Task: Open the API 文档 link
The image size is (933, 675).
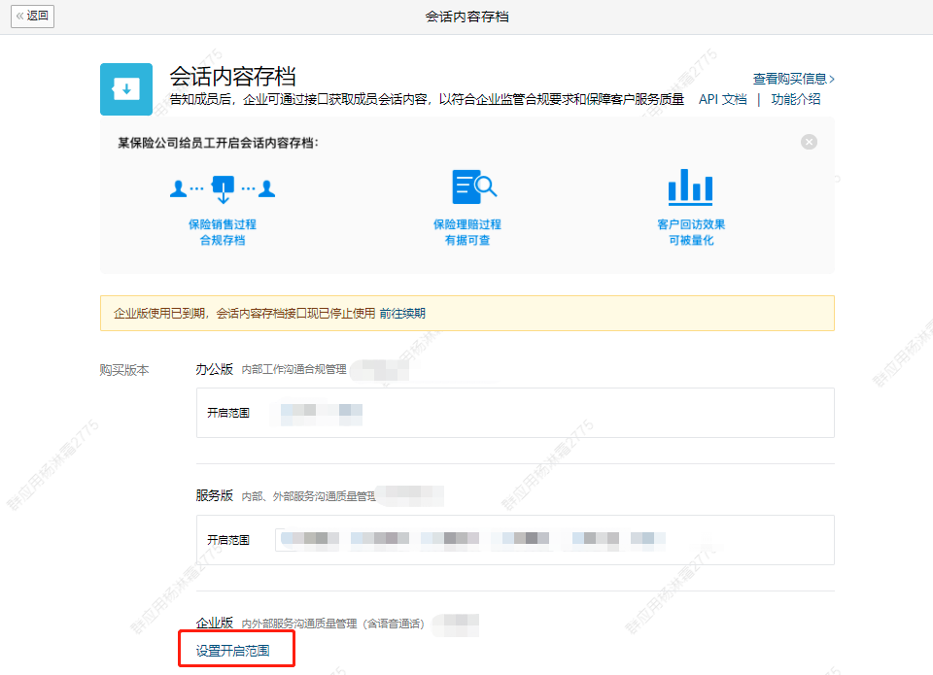Action: click(x=722, y=99)
